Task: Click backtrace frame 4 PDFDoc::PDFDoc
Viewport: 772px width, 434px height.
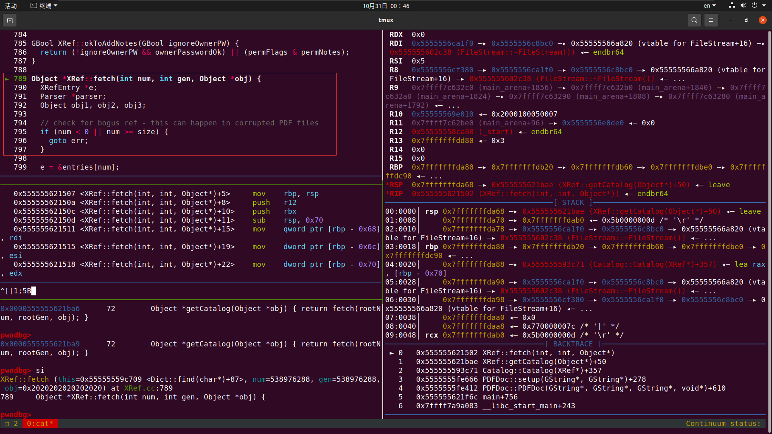Action: [562, 388]
